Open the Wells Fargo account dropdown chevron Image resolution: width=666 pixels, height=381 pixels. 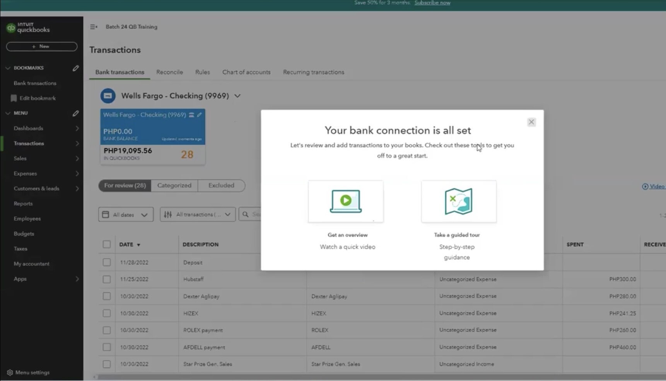[x=237, y=96]
